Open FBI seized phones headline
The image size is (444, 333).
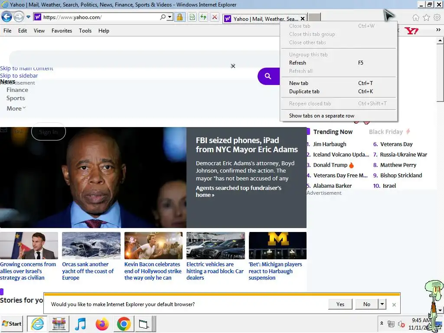click(247, 145)
